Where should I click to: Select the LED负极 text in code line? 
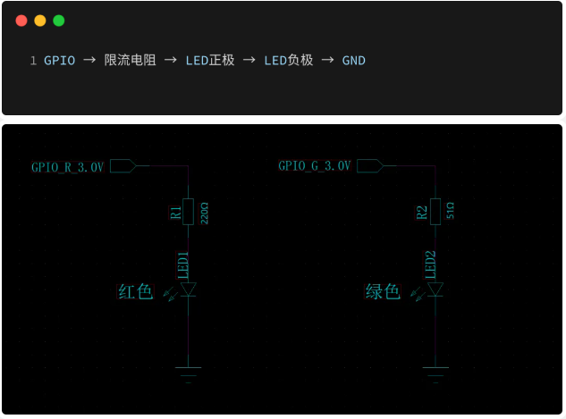click(289, 60)
